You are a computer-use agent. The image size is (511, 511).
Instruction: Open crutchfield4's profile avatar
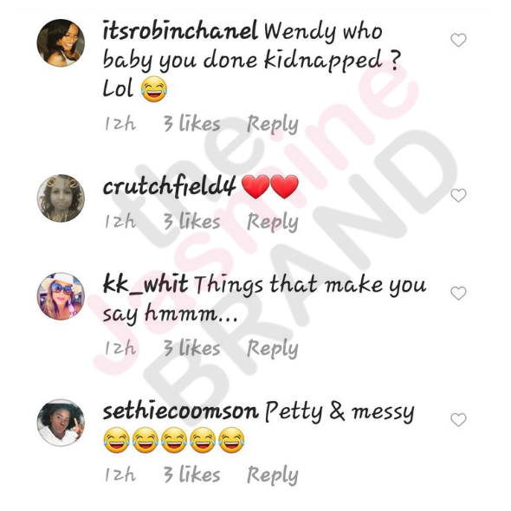point(61,198)
